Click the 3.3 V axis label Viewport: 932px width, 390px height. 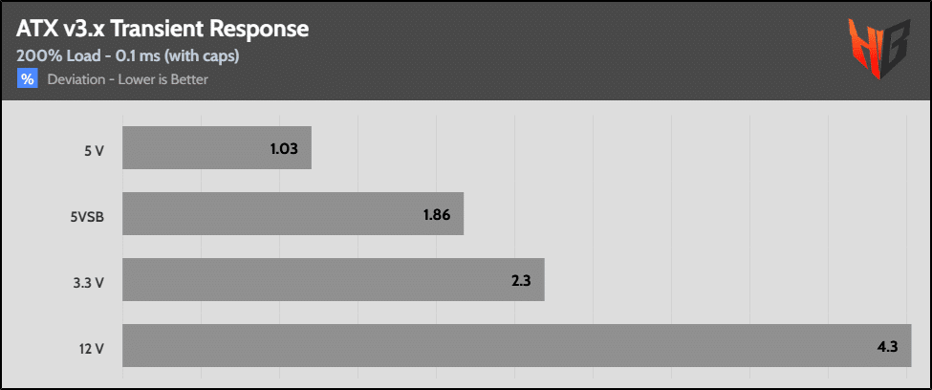pyautogui.click(x=91, y=283)
